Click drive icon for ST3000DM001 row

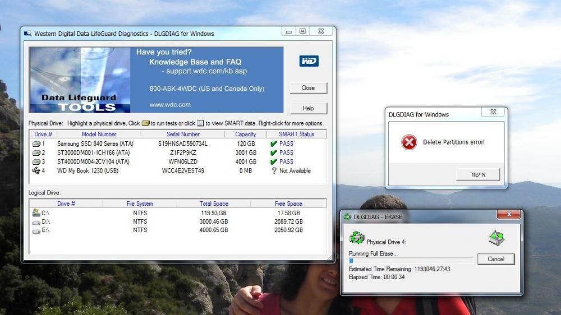pyautogui.click(x=36, y=152)
